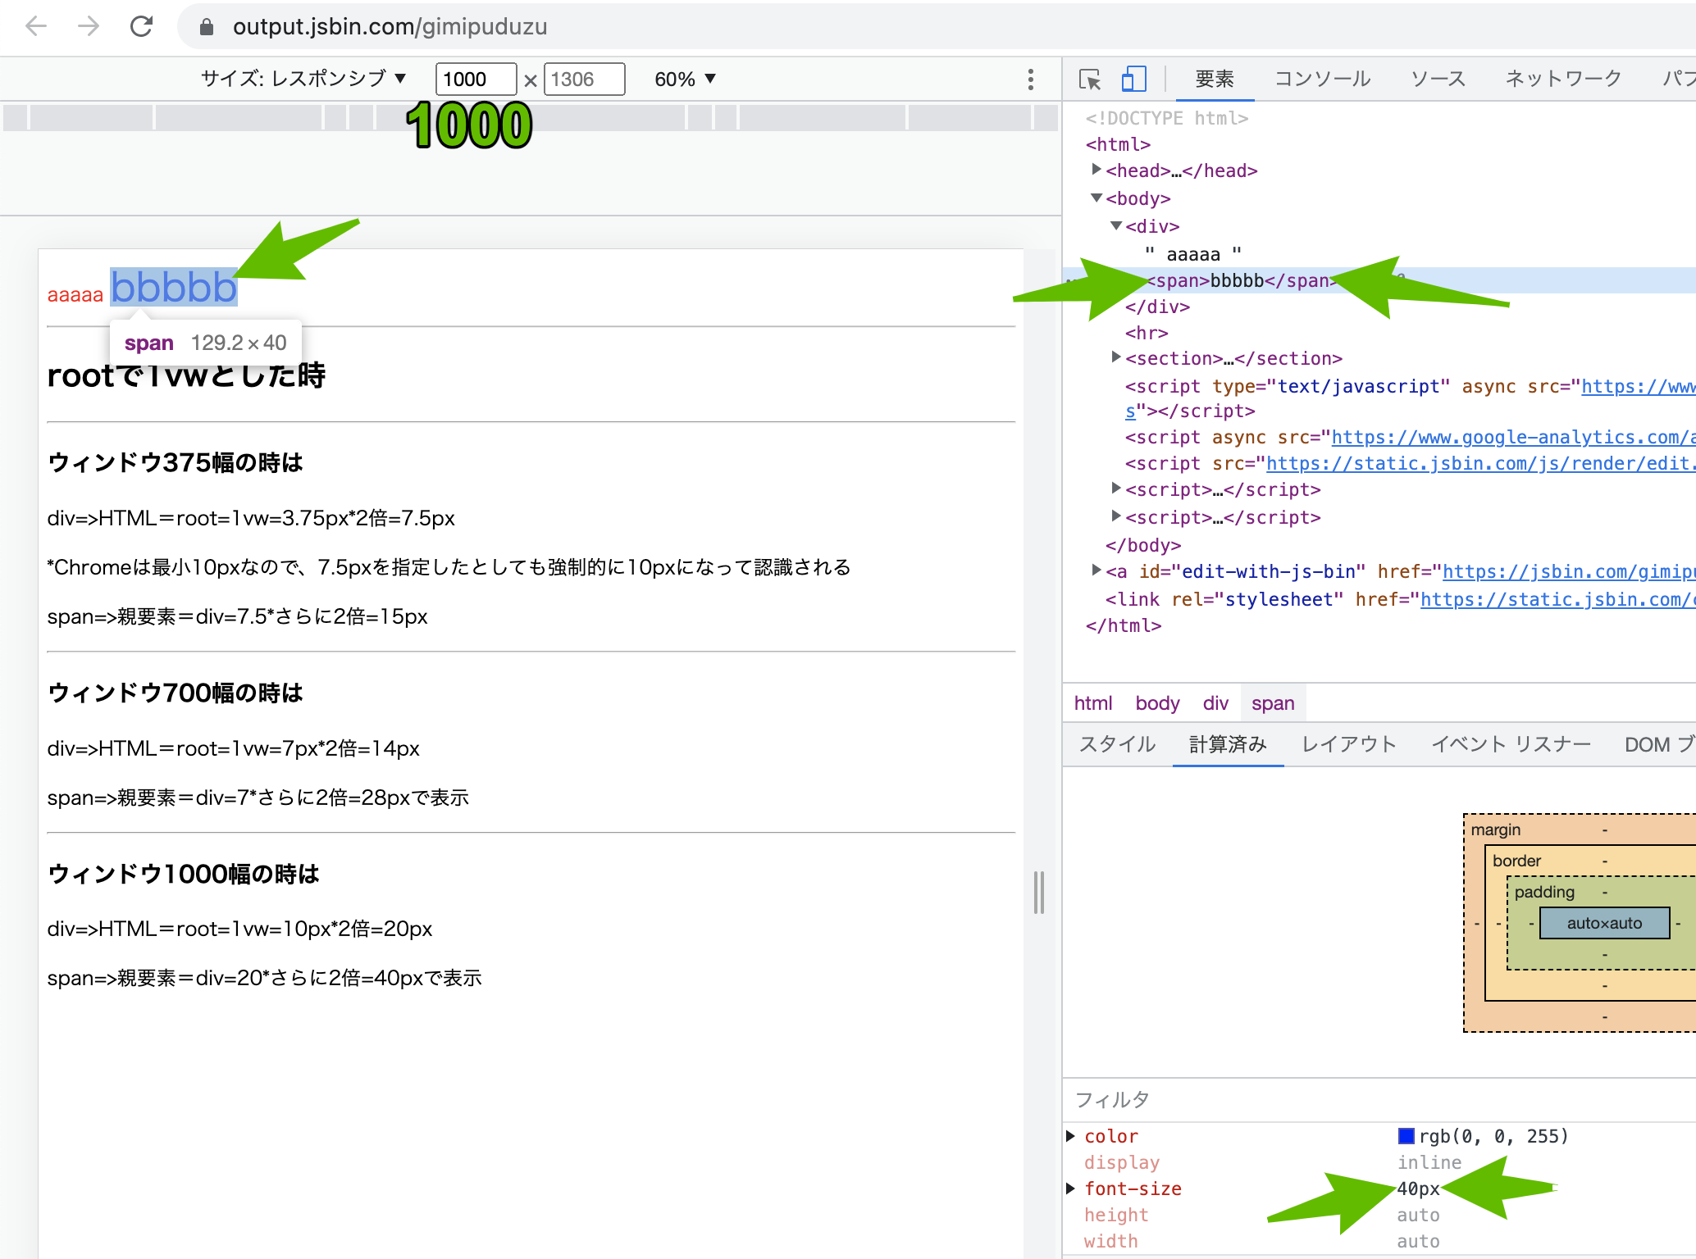The image size is (1696, 1259).
Task: Click the autoxauto content box in box model
Action: click(x=1604, y=923)
